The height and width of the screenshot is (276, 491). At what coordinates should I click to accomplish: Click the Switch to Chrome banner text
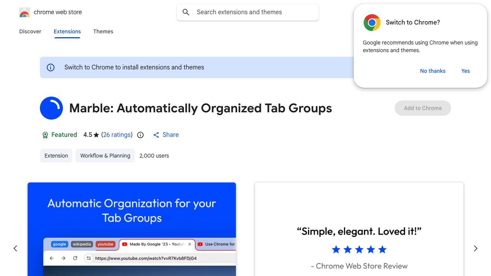coord(134,67)
